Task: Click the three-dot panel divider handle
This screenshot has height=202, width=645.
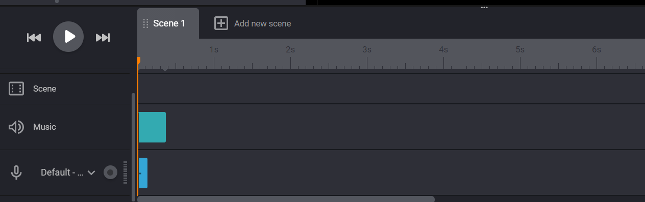Action: click(484, 7)
